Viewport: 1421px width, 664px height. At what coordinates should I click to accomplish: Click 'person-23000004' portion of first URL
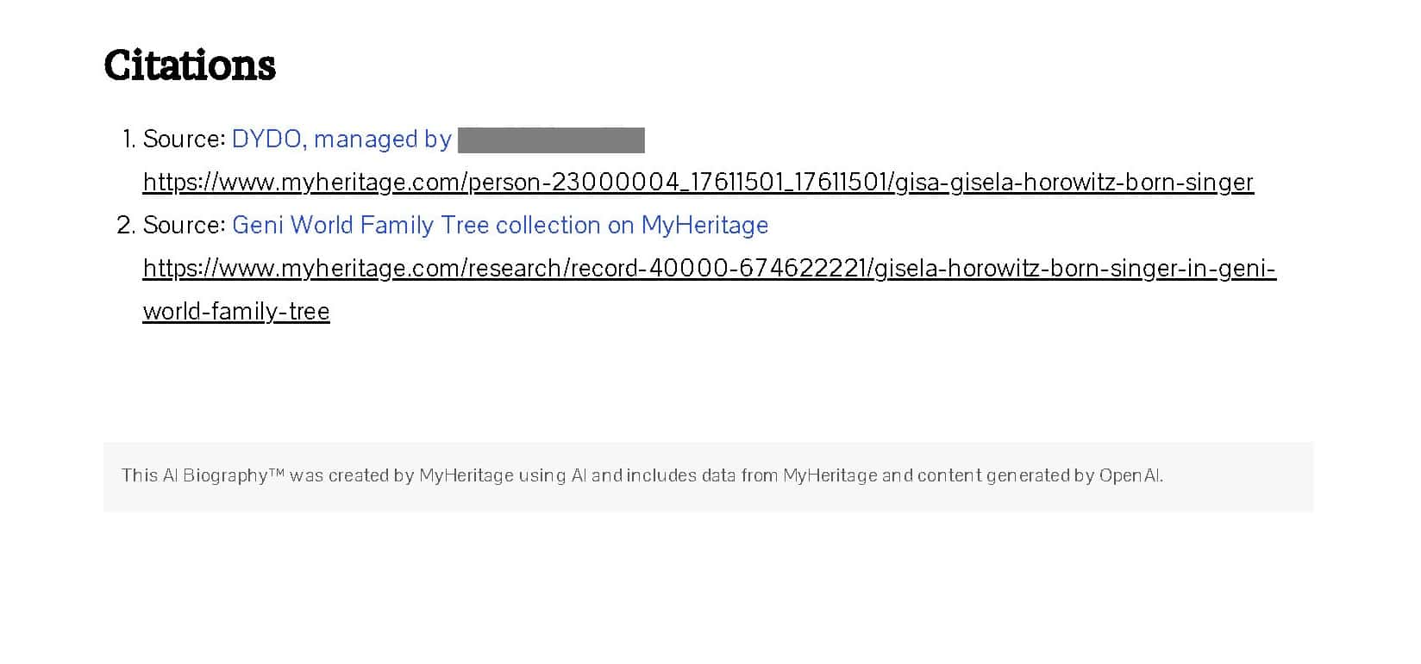point(573,183)
